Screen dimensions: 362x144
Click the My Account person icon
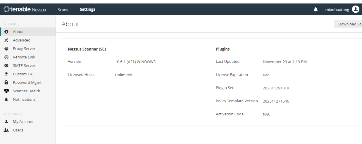6,122
